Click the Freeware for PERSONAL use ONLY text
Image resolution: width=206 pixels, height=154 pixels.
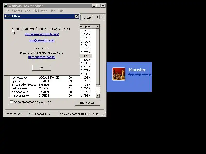tap(42, 53)
